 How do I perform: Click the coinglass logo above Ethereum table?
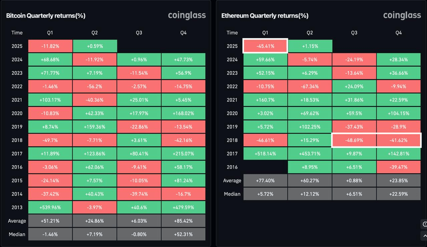pos(402,15)
